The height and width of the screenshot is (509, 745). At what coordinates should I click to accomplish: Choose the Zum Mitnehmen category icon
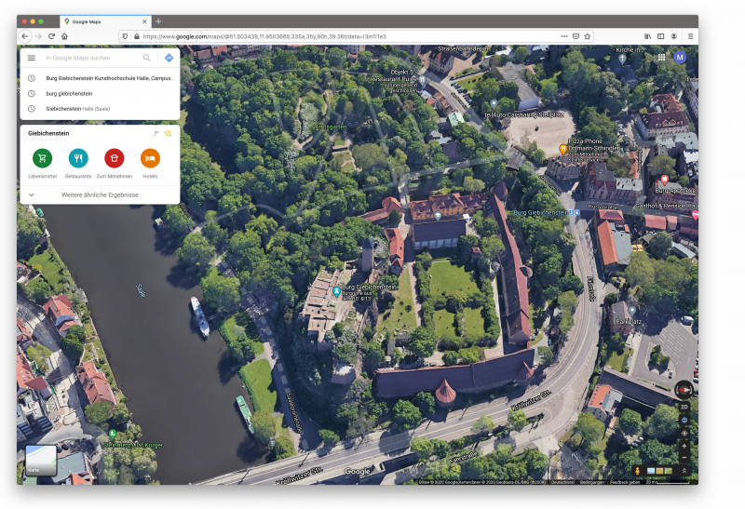pyautogui.click(x=114, y=158)
